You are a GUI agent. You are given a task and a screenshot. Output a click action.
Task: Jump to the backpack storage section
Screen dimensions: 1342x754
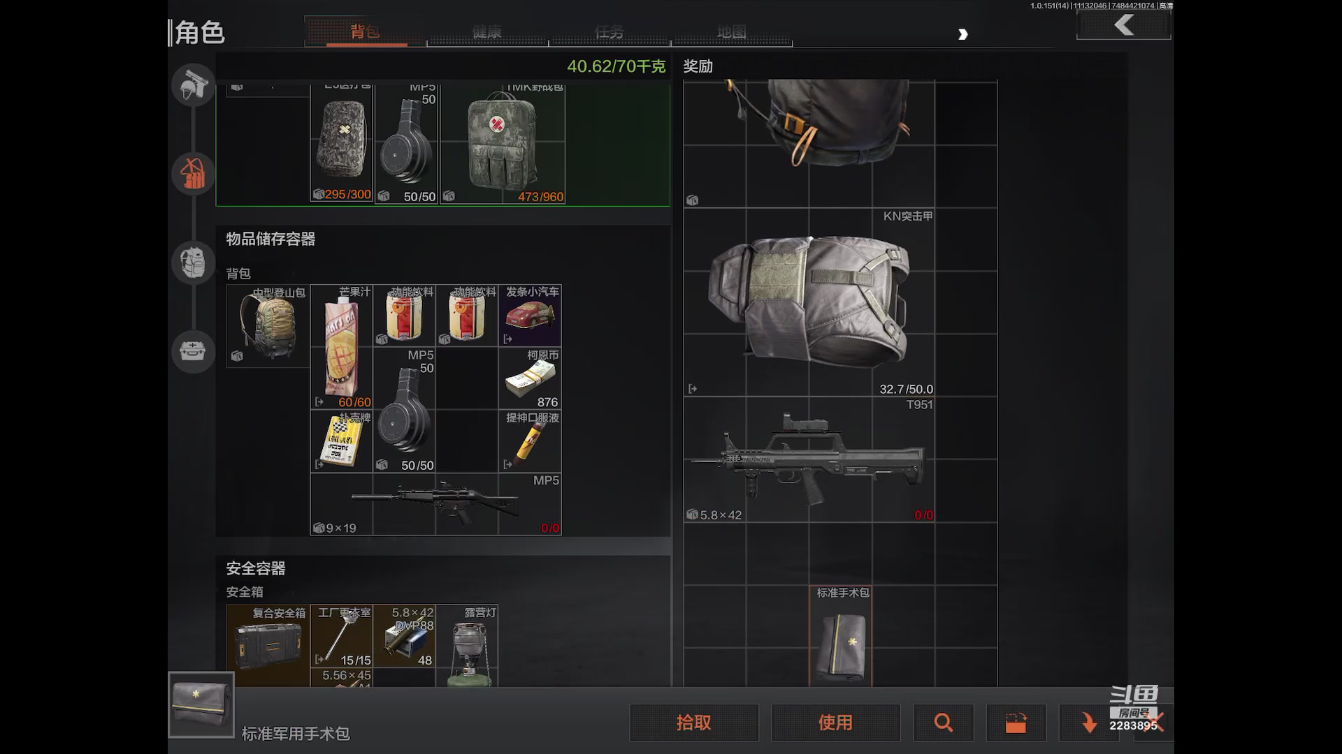pyautogui.click(x=193, y=263)
